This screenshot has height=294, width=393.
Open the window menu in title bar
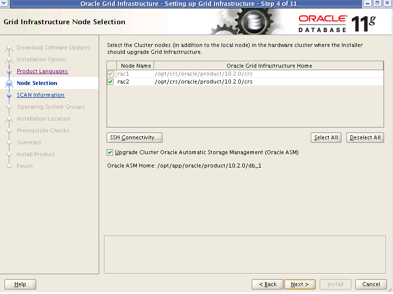pos(4,3)
